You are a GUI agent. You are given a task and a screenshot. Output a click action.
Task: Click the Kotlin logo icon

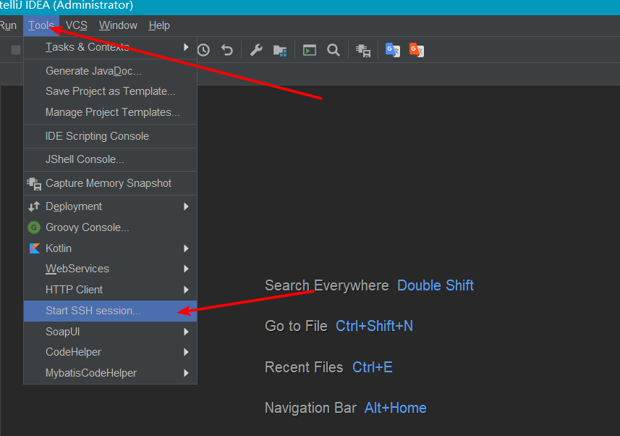35,248
